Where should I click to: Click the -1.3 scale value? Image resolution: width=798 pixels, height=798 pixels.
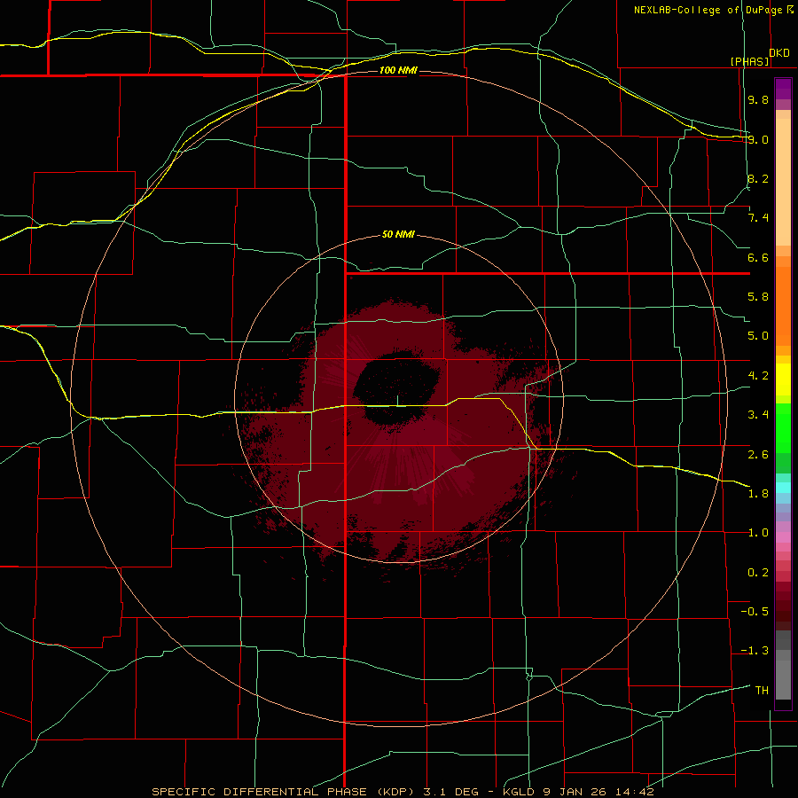tap(755, 651)
